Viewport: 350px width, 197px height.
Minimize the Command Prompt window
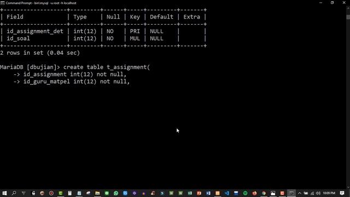(321, 3)
